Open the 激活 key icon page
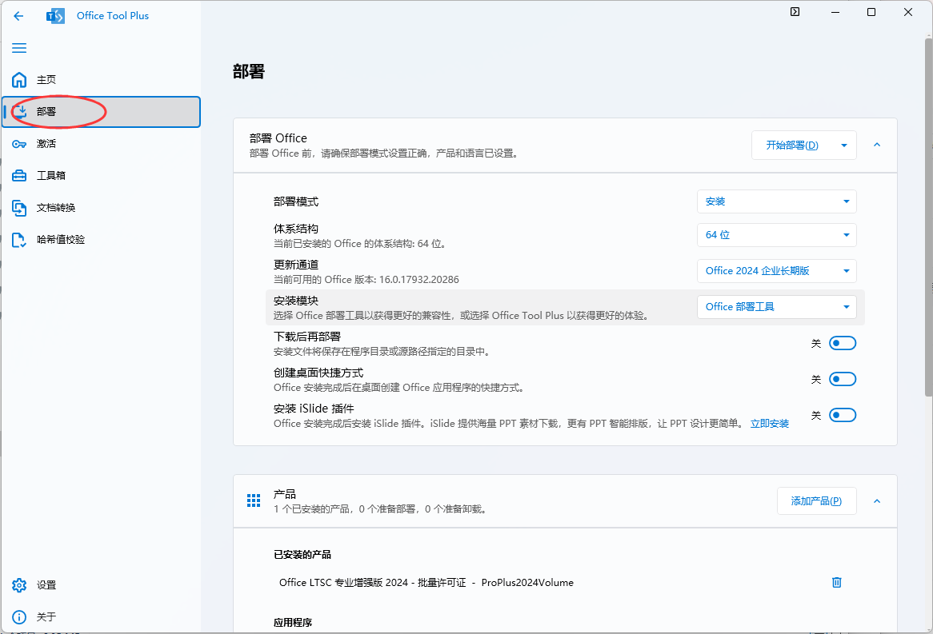The height and width of the screenshot is (634, 933). 19,144
